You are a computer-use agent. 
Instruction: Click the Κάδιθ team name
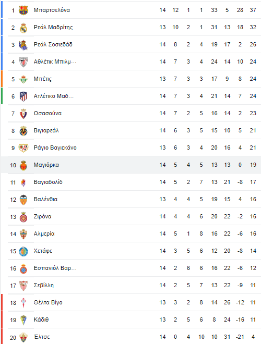pyautogui.click(x=41, y=320)
